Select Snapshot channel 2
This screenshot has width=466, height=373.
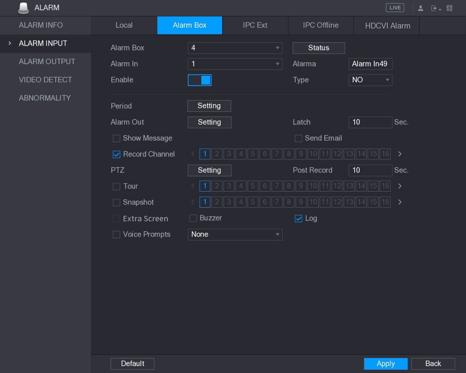[217, 202]
